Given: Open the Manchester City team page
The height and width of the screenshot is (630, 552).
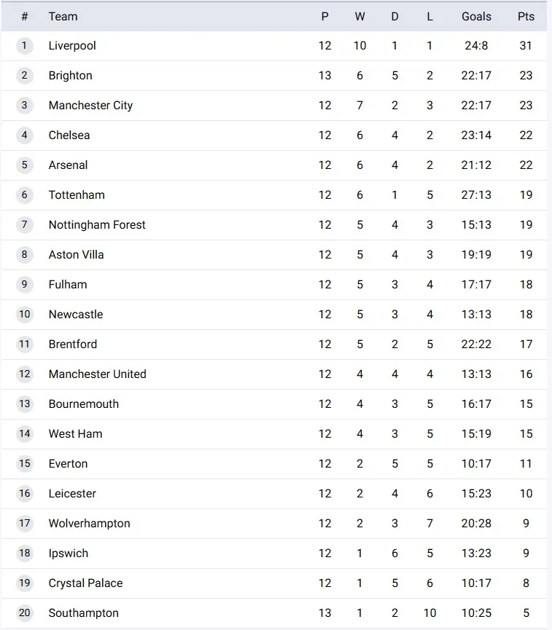Looking at the screenshot, I should [x=90, y=106].
